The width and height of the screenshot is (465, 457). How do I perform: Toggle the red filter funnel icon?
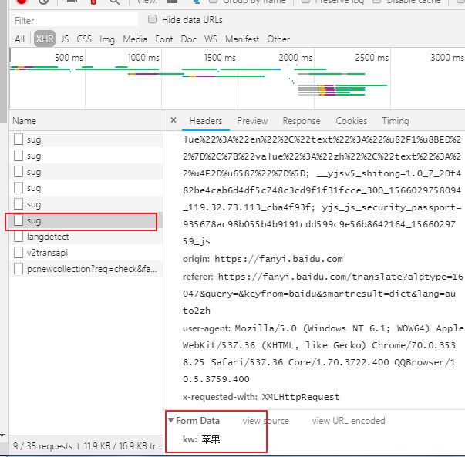point(93,2)
